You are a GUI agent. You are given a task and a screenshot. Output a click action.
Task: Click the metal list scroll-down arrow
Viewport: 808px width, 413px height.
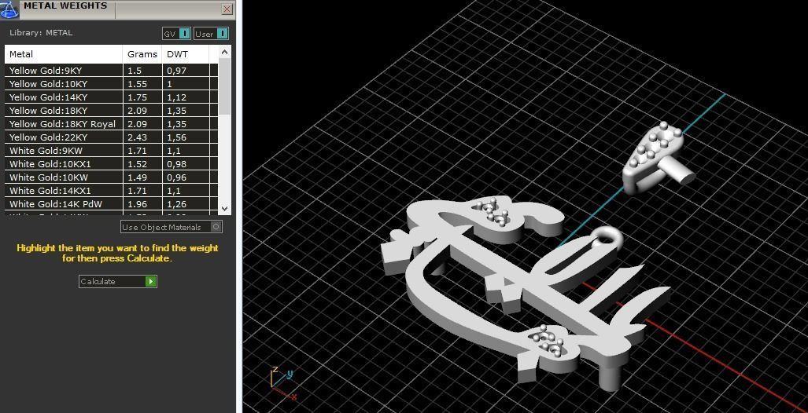(224, 208)
